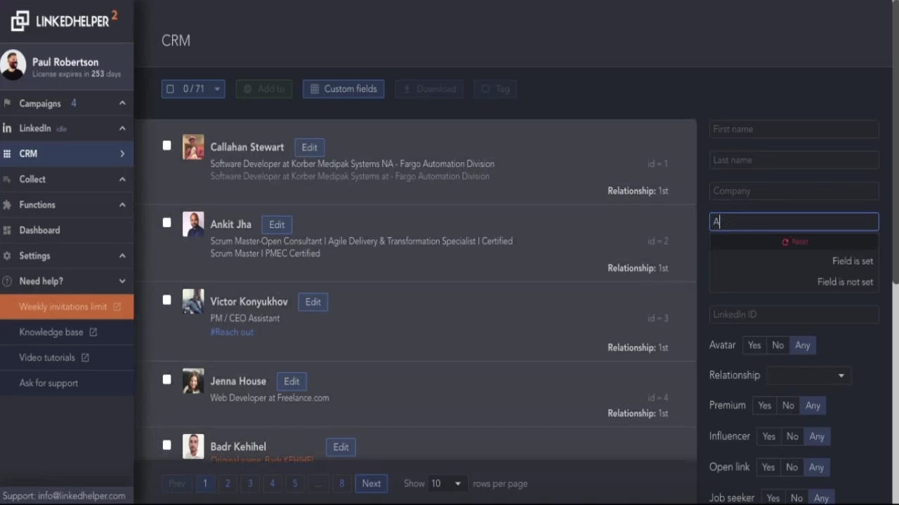This screenshot has width=899, height=505.
Task: Expand the Campaigns menu chevron
Action: [122, 103]
